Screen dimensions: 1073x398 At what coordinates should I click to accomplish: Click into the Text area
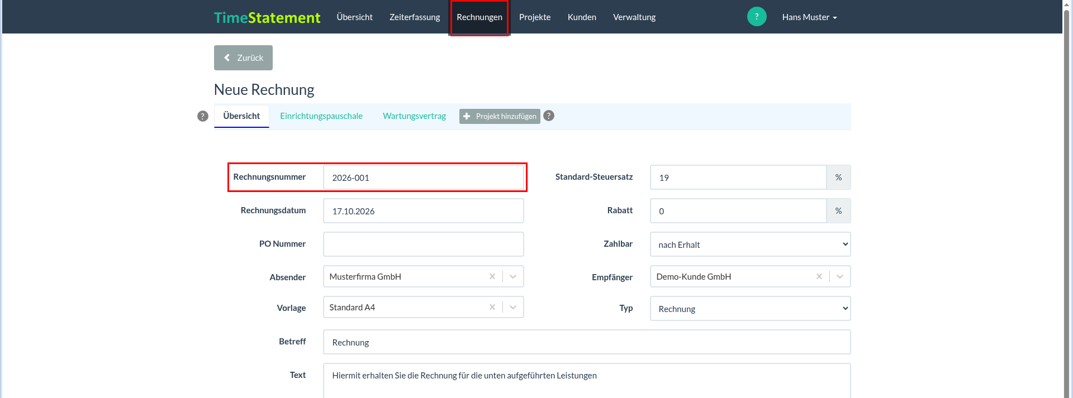(587, 381)
